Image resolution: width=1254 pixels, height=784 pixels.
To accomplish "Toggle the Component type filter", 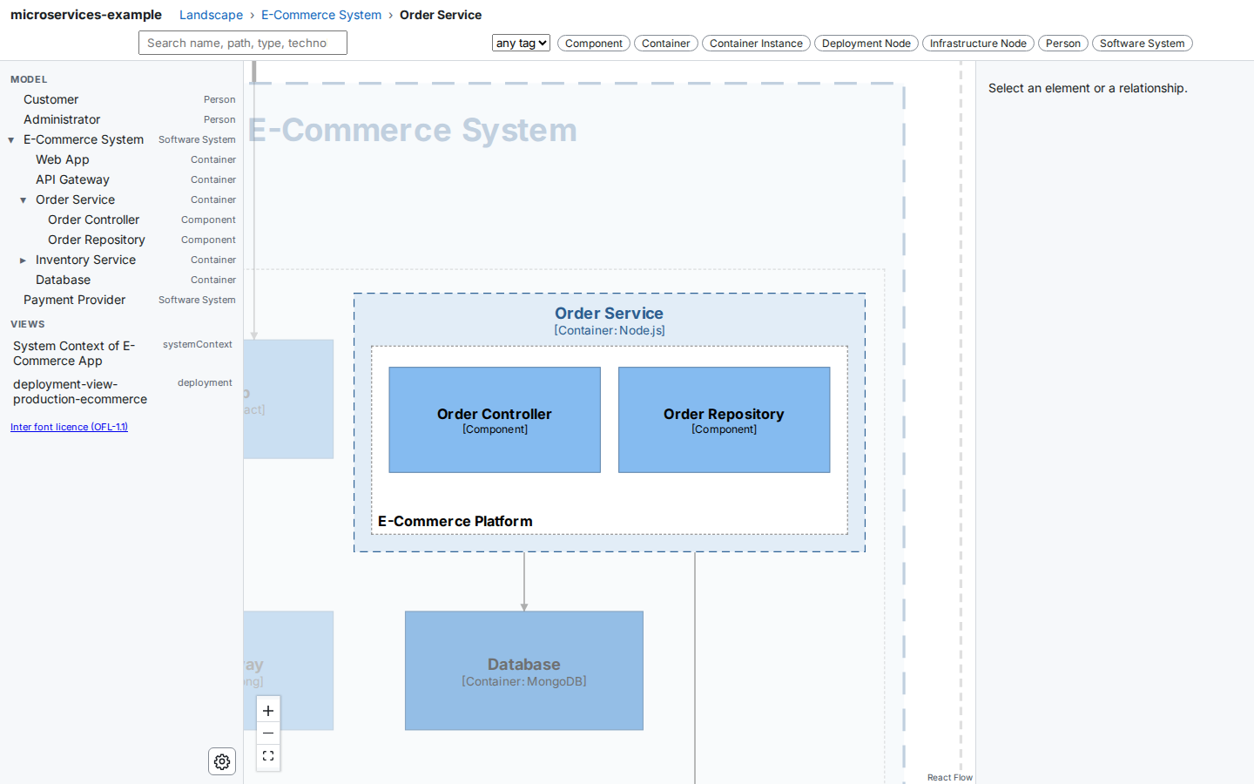I will (x=593, y=44).
